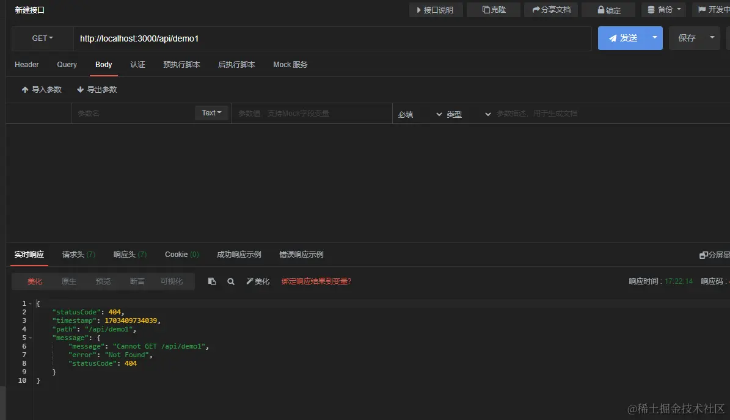
Task: Click the timestamp value 1703409734039
Action: coord(131,320)
